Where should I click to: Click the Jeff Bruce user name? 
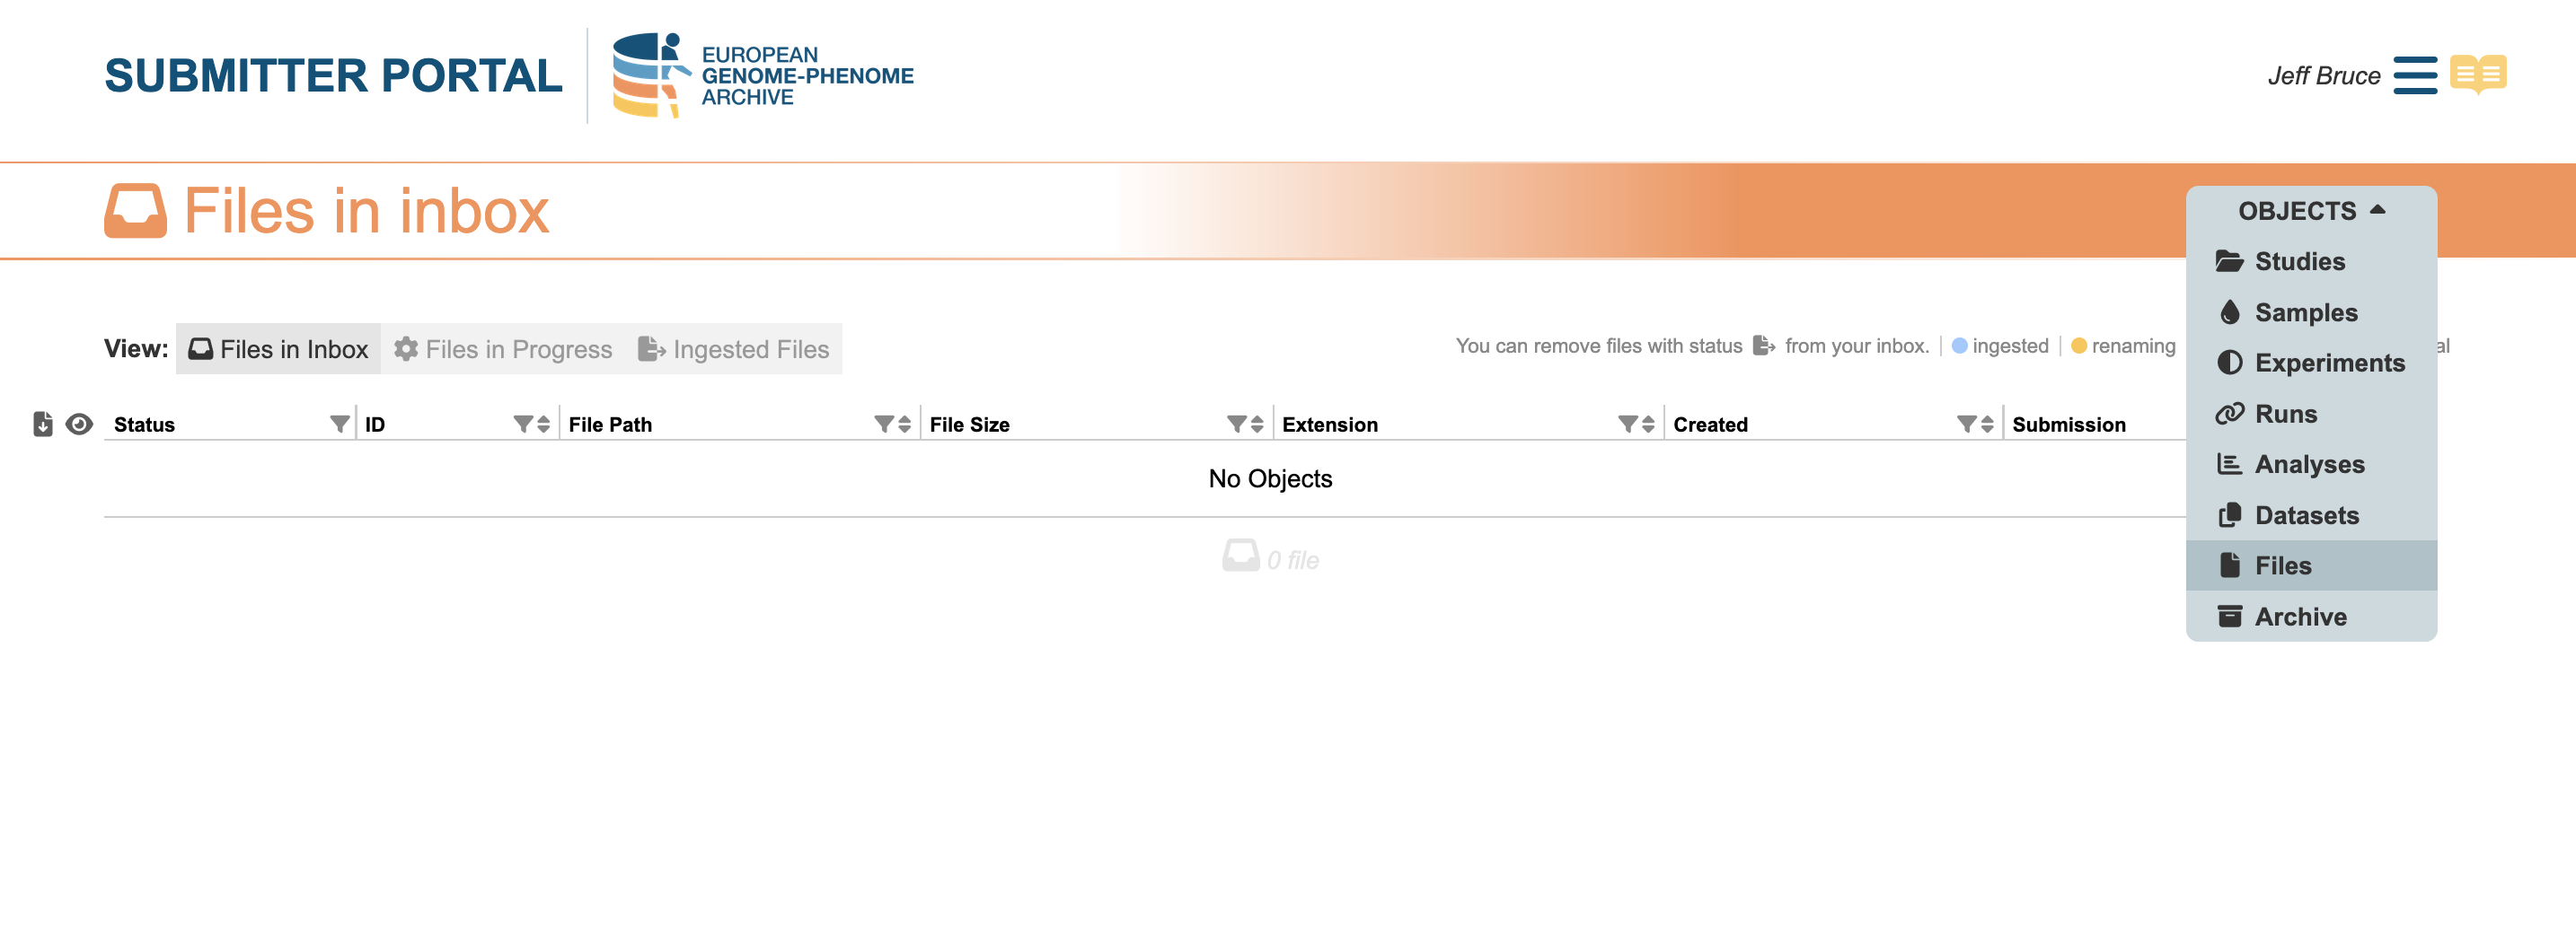click(x=2323, y=76)
